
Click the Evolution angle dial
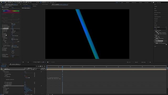point(13,52)
